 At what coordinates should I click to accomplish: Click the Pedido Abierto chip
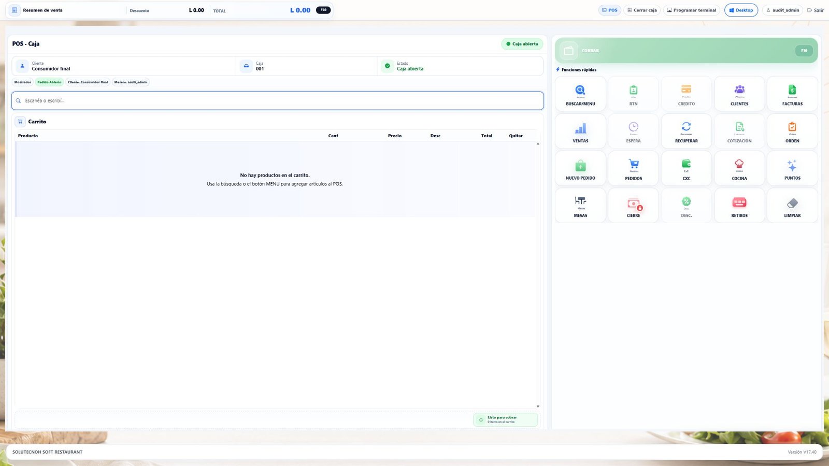click(x=49, y=82)
